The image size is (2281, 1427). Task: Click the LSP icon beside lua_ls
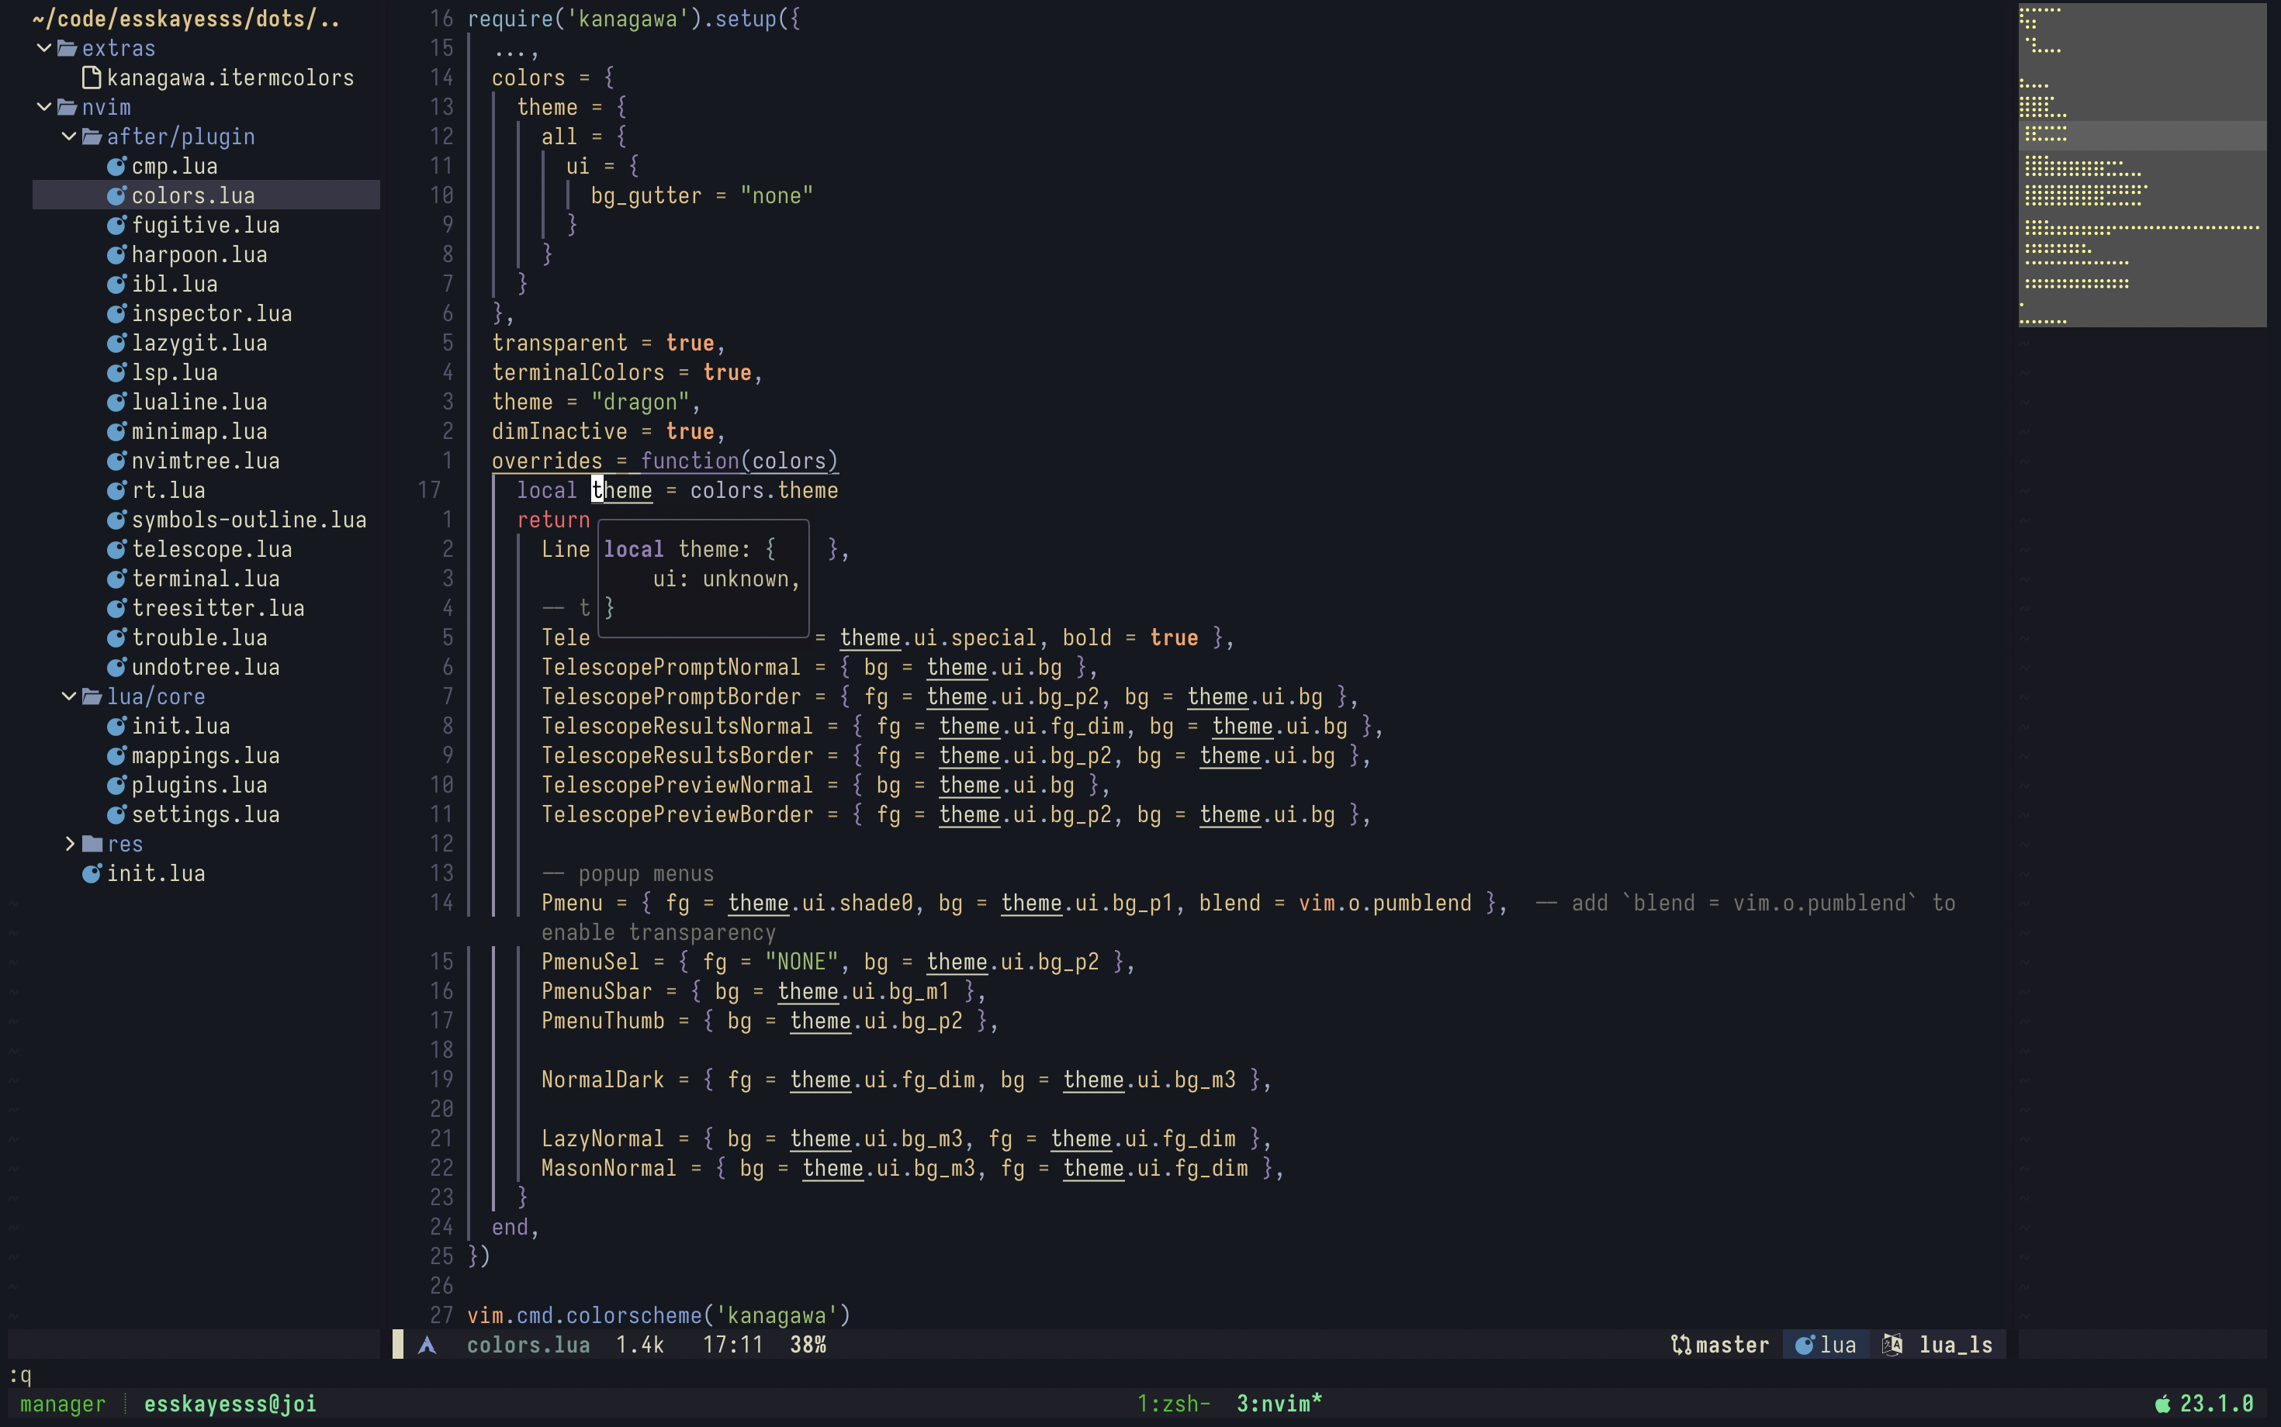coord(1892,1345)
